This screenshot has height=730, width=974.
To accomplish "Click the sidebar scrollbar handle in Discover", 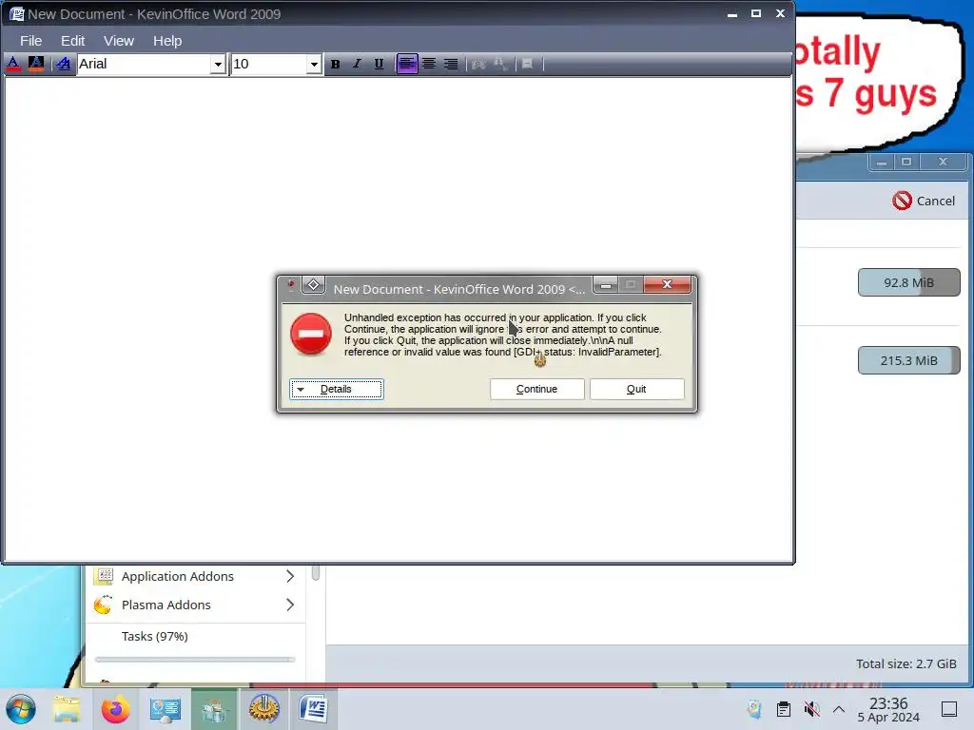I will [316, 572].
